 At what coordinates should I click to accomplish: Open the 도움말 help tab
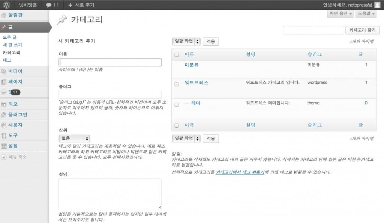pos(366,14)
